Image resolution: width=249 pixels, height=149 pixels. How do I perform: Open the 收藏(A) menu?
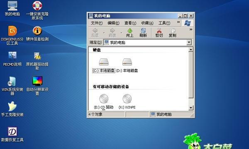[x=147, y=23]
